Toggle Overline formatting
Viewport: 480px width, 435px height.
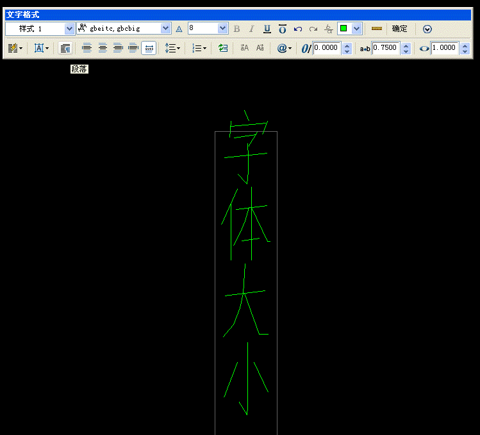pyautogui.click(x=282, y=29)
